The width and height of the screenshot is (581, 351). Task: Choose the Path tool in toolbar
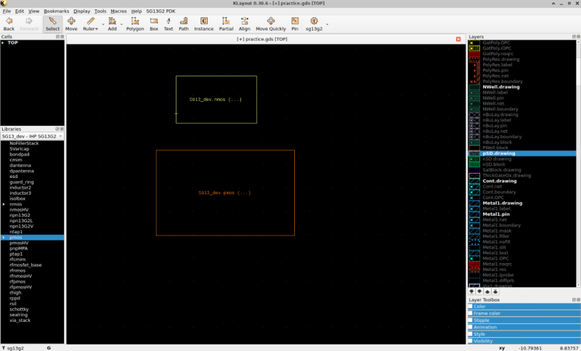tap(184, 24)
